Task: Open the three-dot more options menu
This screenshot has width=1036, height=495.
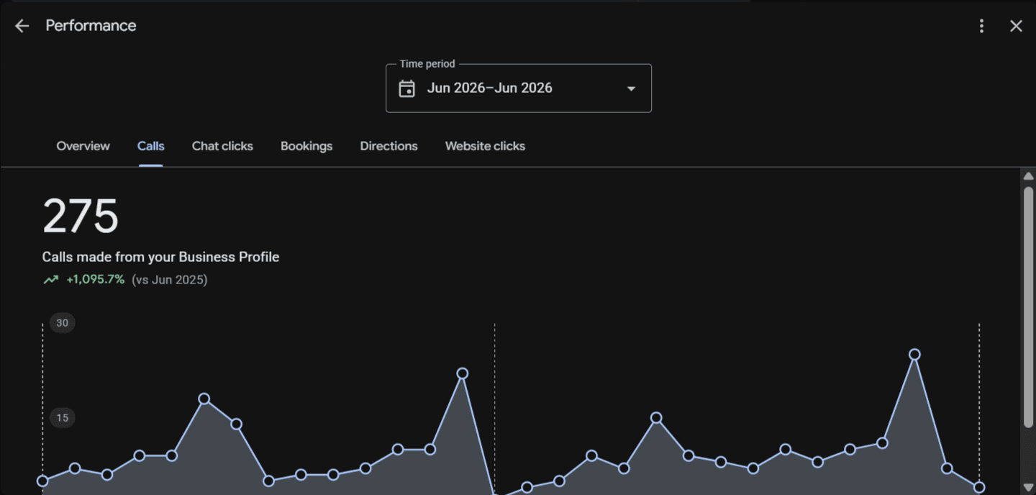Action: pos(981,26)
